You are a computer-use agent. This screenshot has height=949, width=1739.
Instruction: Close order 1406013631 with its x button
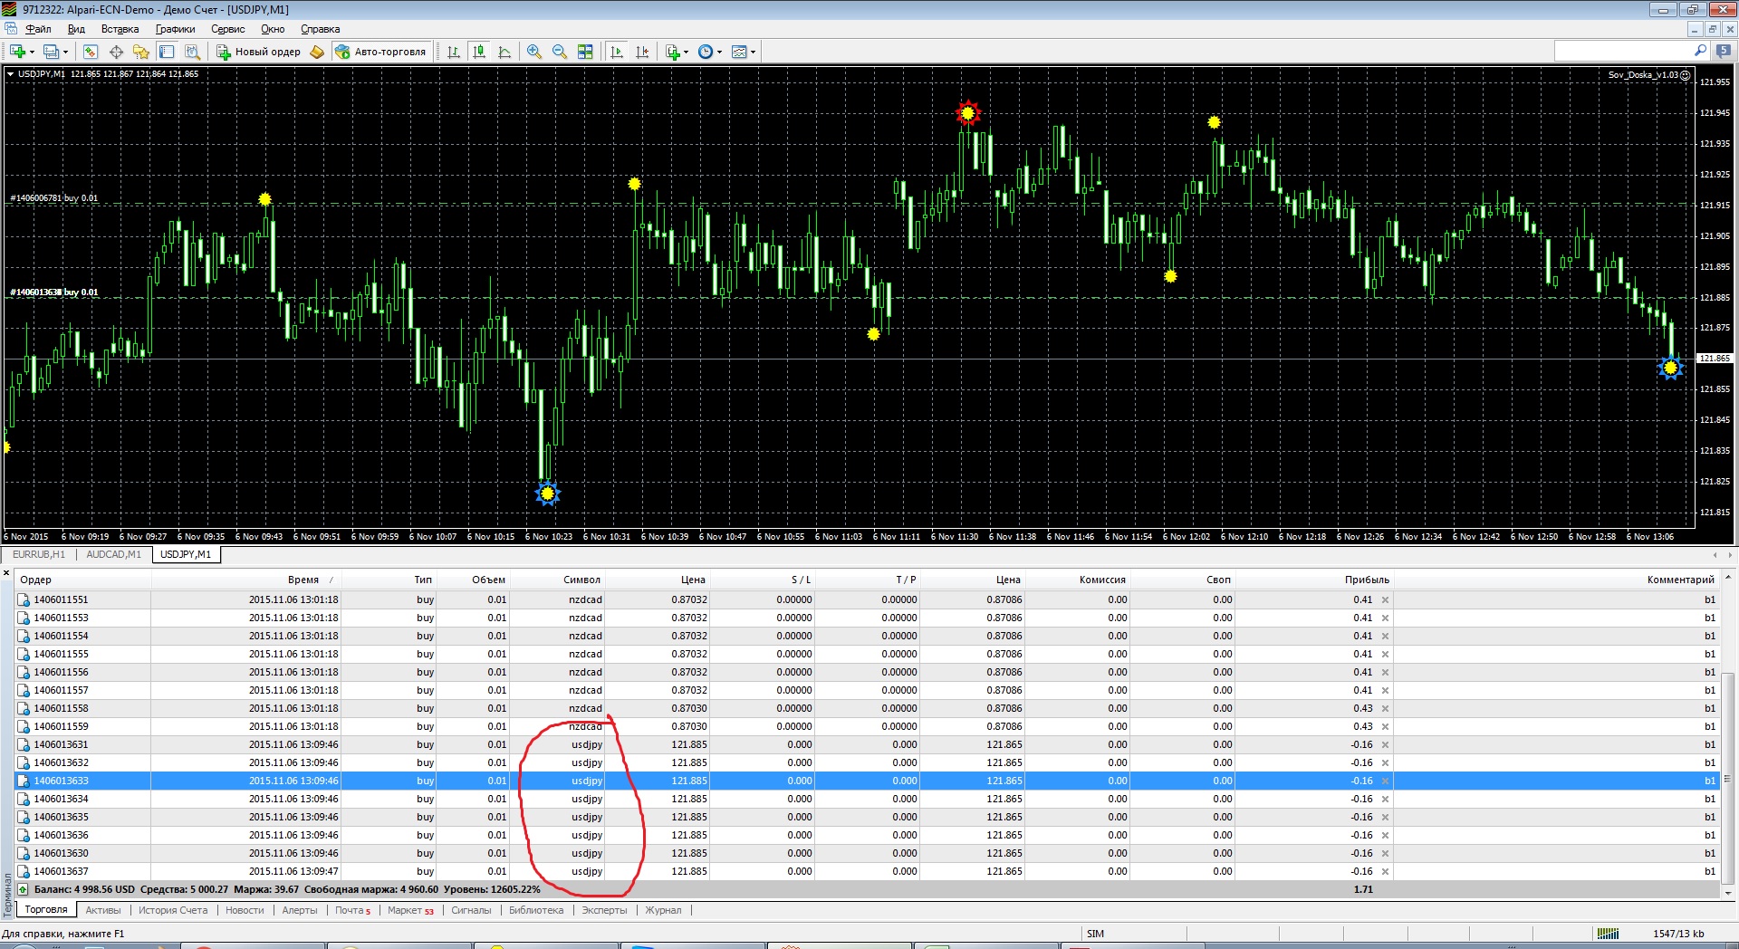pos(1385,744)
